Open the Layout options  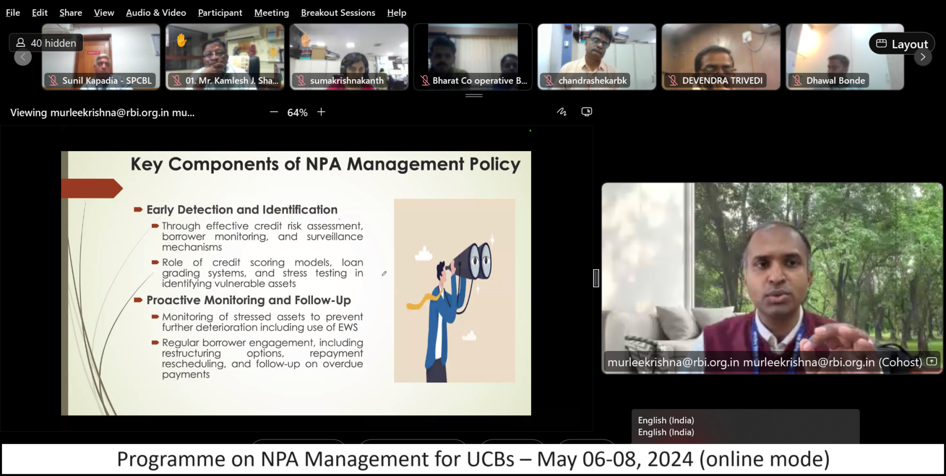point(902,44)
